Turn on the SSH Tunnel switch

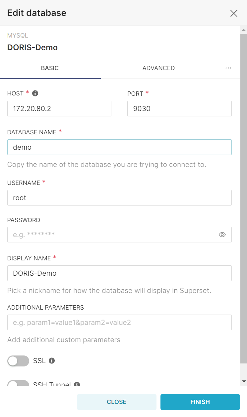coord(18,383)
